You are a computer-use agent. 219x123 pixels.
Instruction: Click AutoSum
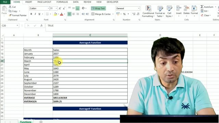pos(207,7)
